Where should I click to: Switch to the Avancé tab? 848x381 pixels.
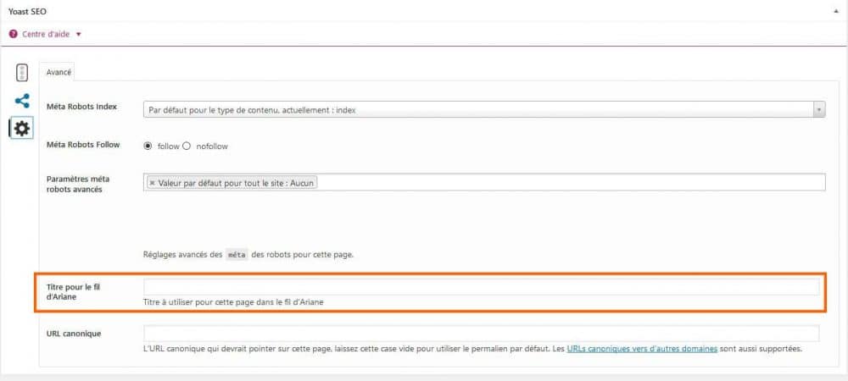(59, 73)
